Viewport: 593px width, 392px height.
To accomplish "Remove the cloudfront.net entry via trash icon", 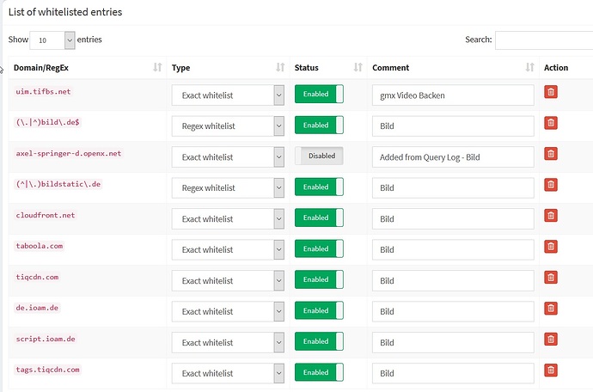I will point(551,216).
